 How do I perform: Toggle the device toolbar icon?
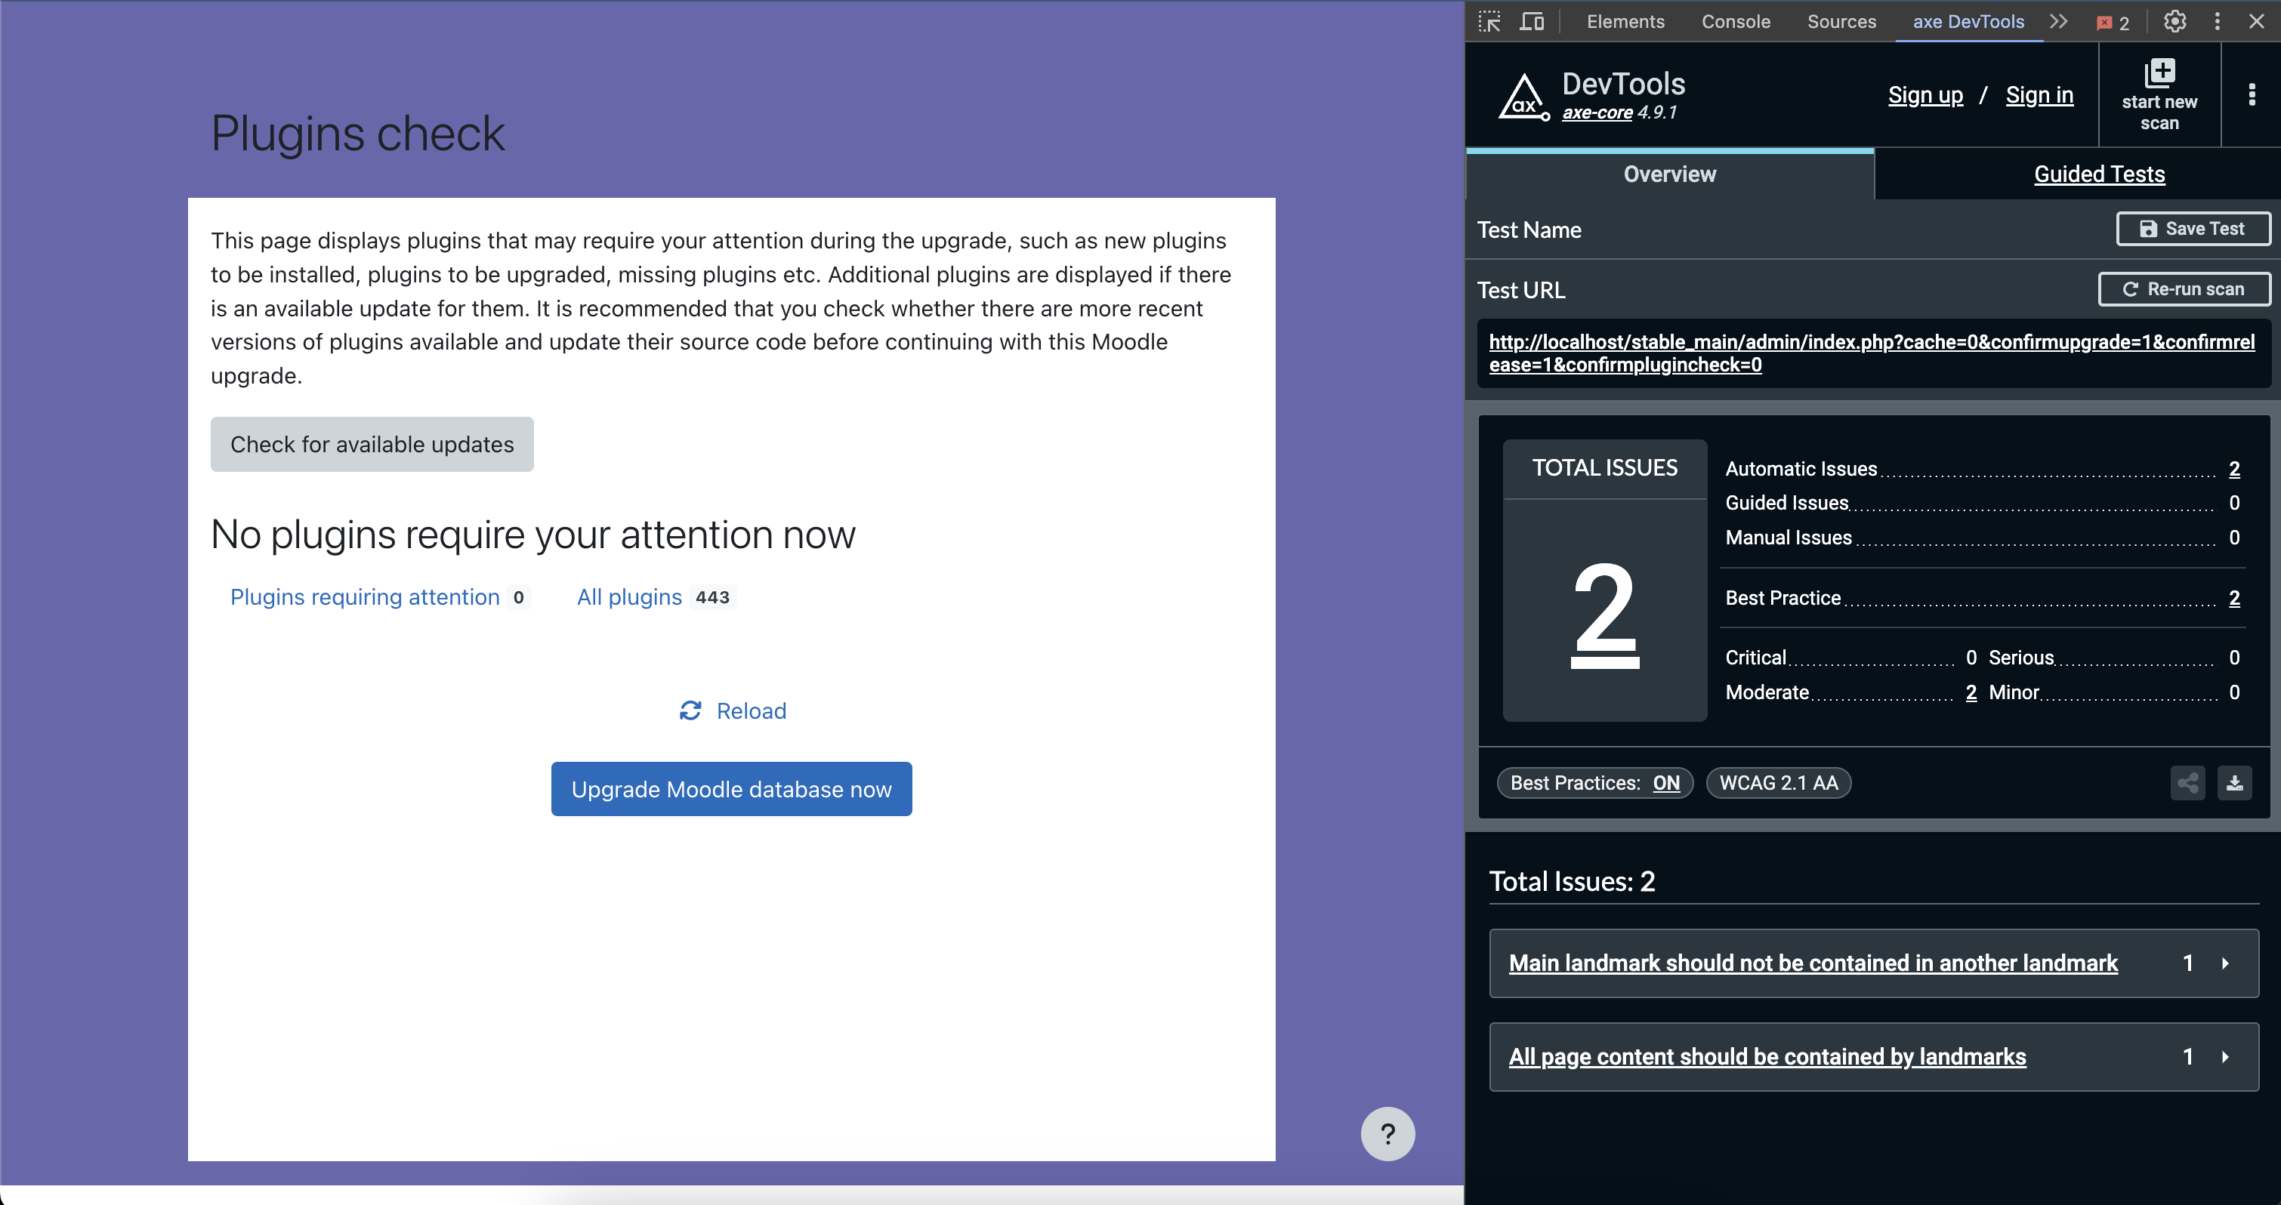(1532, 21)
